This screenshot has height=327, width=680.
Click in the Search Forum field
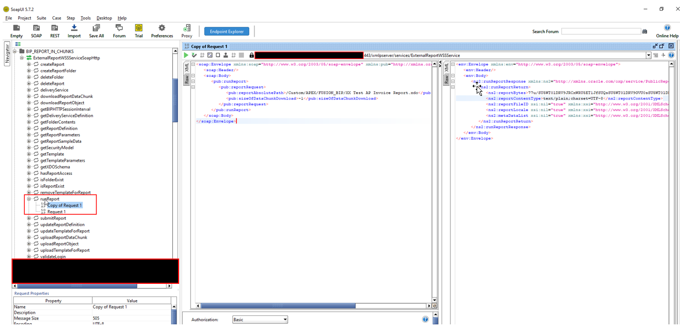tap(601, 32)
